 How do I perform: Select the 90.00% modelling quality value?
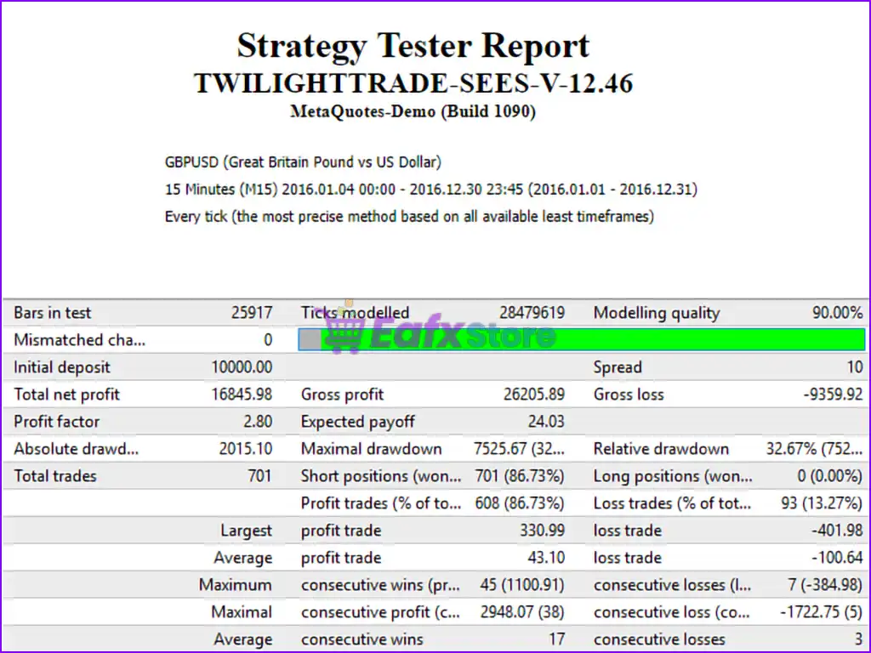[838, 313]
